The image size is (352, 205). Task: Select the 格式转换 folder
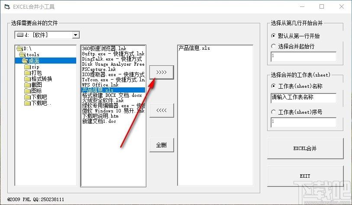pos(38,79)
